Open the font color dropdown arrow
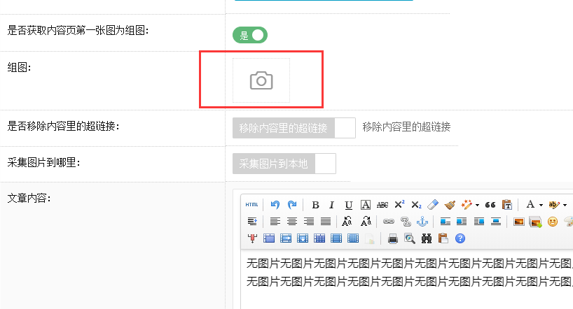The height and width of the screenshot is (309, 573). point(541,206)
